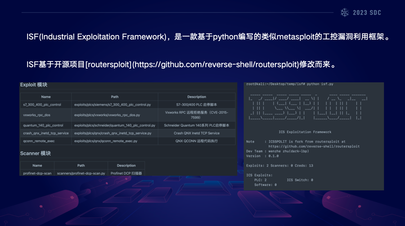
Task: Select the s7_300_400_plc_control name cell
Action: click(46, 105)
